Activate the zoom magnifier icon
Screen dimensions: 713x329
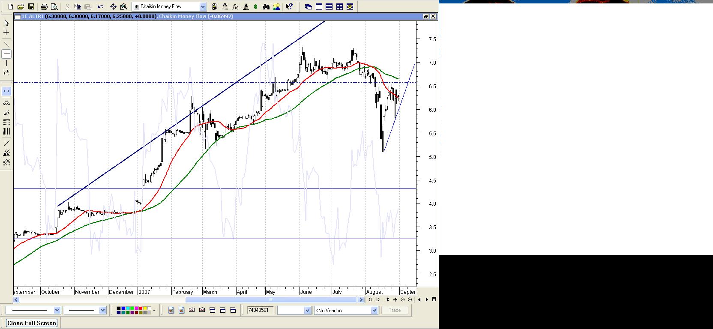pyautogui.click(x=124, y=6)
